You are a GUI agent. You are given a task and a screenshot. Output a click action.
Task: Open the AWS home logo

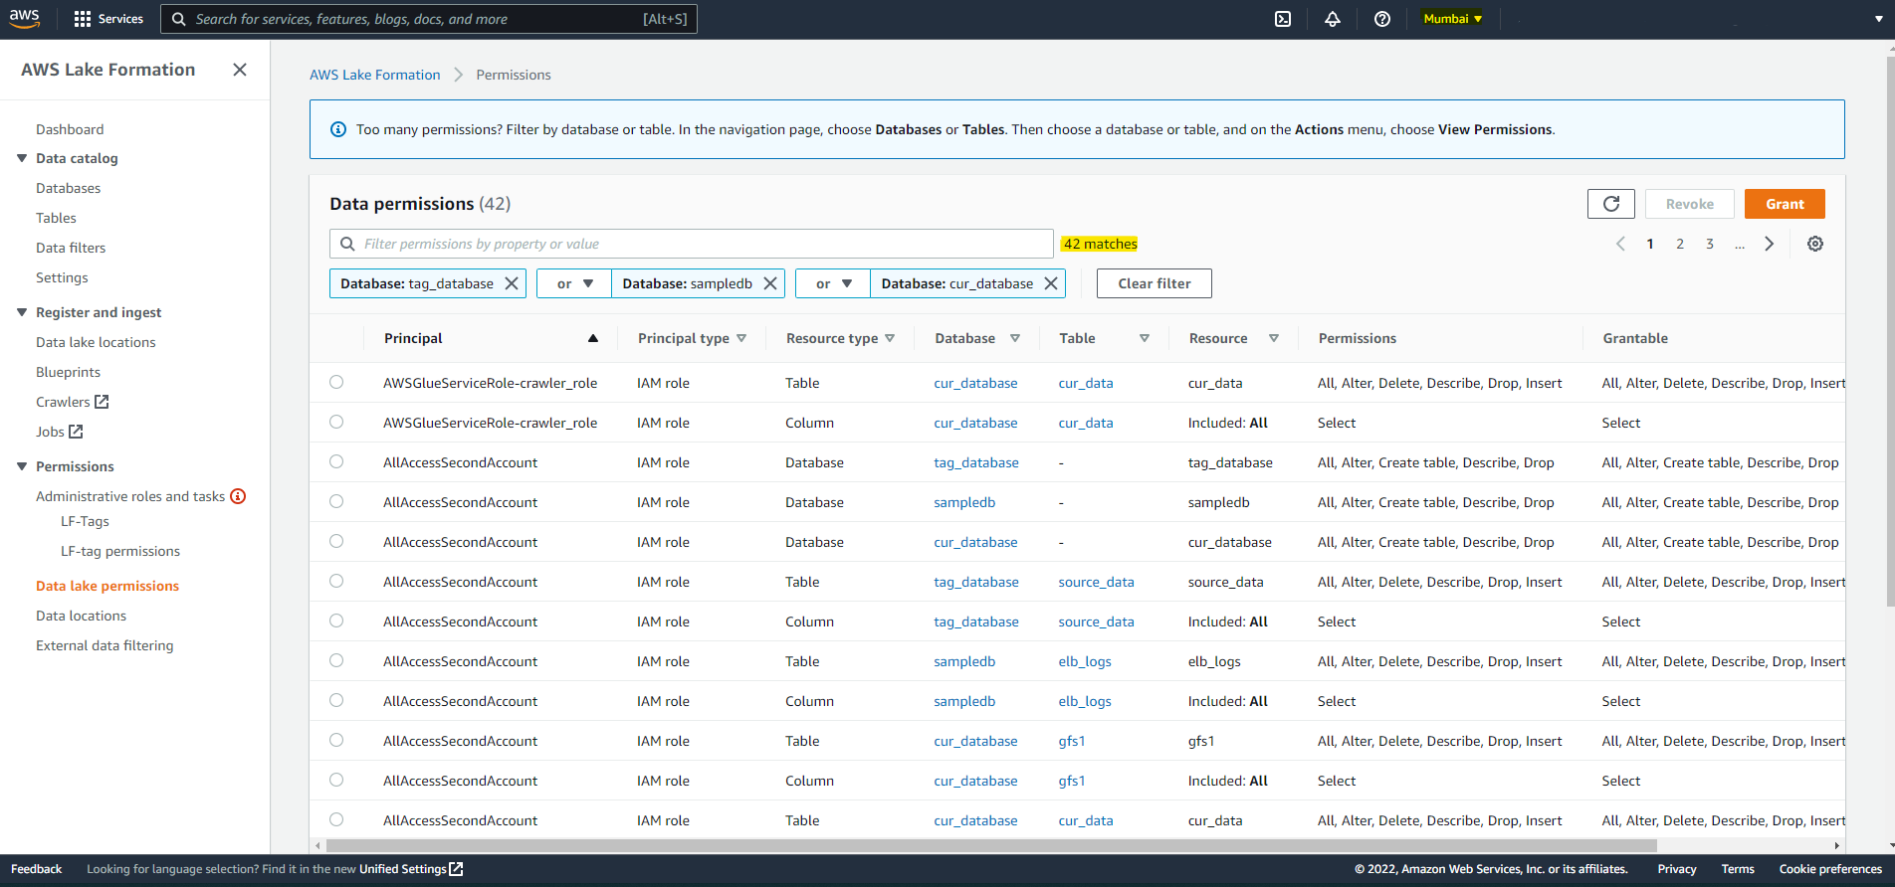(24, 18)
